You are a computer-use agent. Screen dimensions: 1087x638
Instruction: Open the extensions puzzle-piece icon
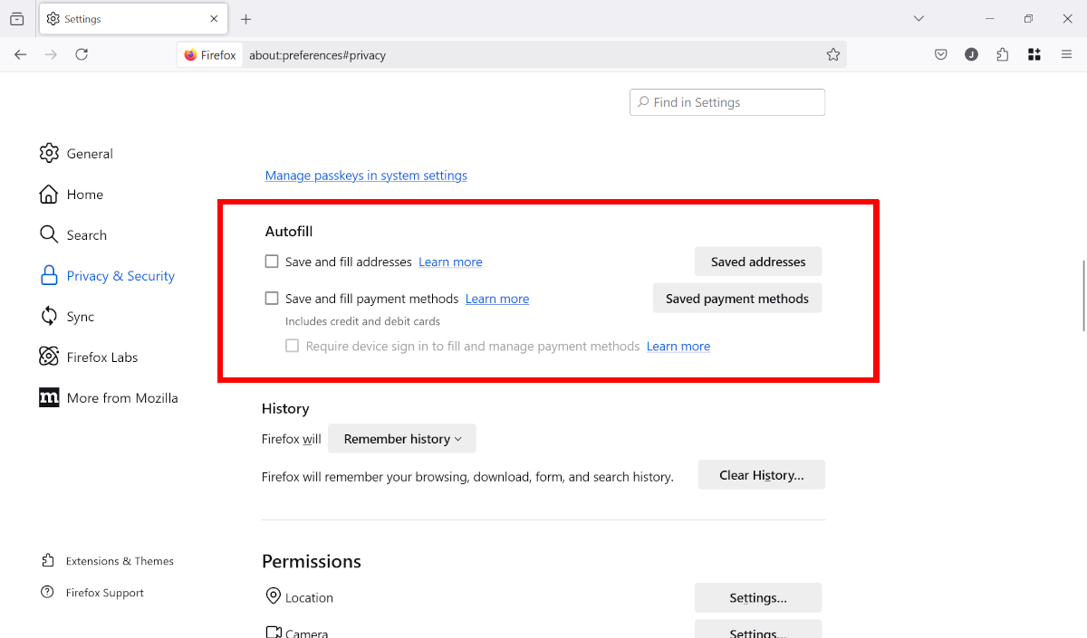pos(1002,54)
